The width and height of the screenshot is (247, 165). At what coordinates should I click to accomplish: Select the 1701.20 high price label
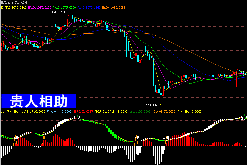point(58,12)
